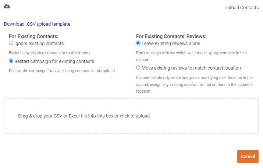The image size is (263, 168).
Task: Click the For Existing Contacts' Reviews: heading
Action: [x=171, y=36]
